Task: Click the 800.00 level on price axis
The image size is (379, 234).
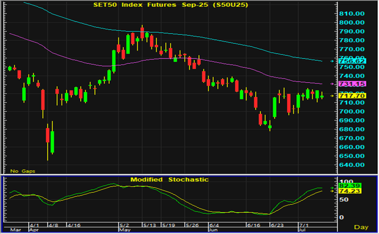Action: click(x=351, y=22)
